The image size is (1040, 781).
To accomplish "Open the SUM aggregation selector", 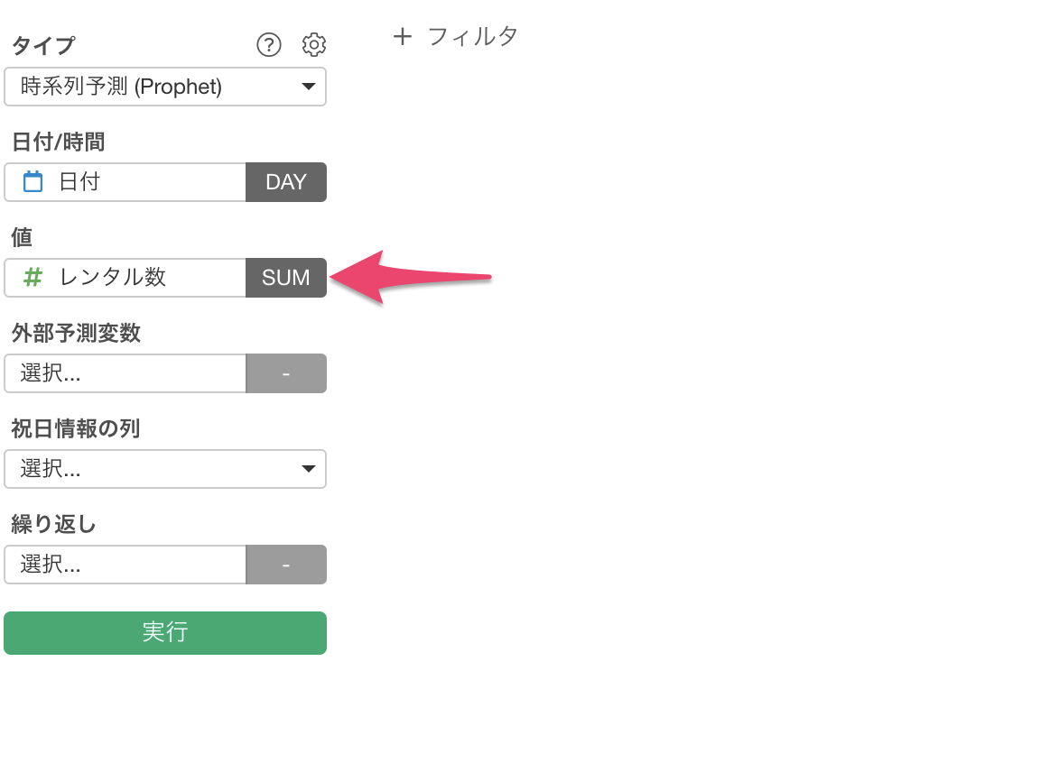I will pos(286,278).
